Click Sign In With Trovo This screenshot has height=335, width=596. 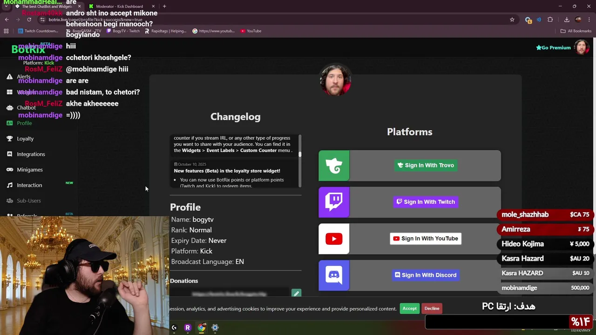click(x=426, y=165)
